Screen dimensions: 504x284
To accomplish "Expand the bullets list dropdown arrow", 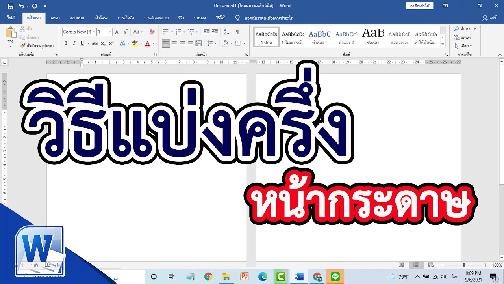I will click(x=172, y=32).
